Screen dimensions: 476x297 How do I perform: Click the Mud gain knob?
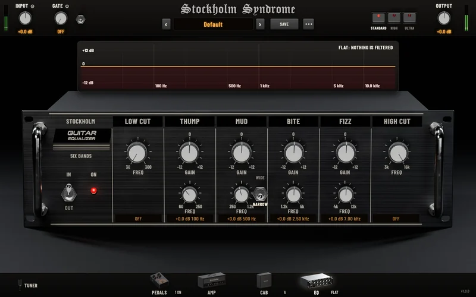[x=242, y=153]
